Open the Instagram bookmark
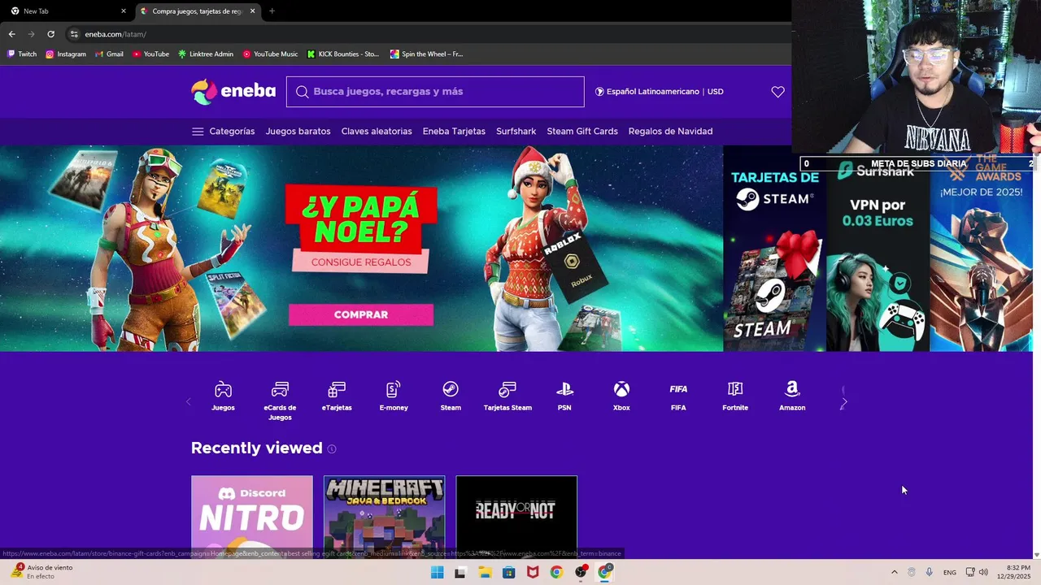This screenshot has width=1041, height=585. coord(66,54)
